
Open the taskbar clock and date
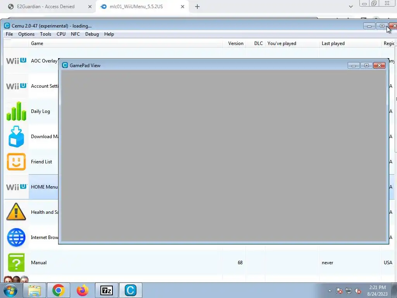coord(377,291)
